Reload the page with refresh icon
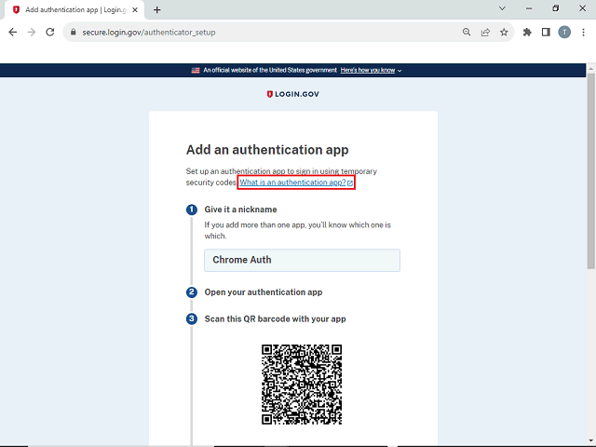The width and height of the screenshot is (596, 447). (50, 32)
